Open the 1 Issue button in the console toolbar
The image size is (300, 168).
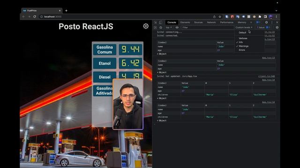tap(263, 28)
